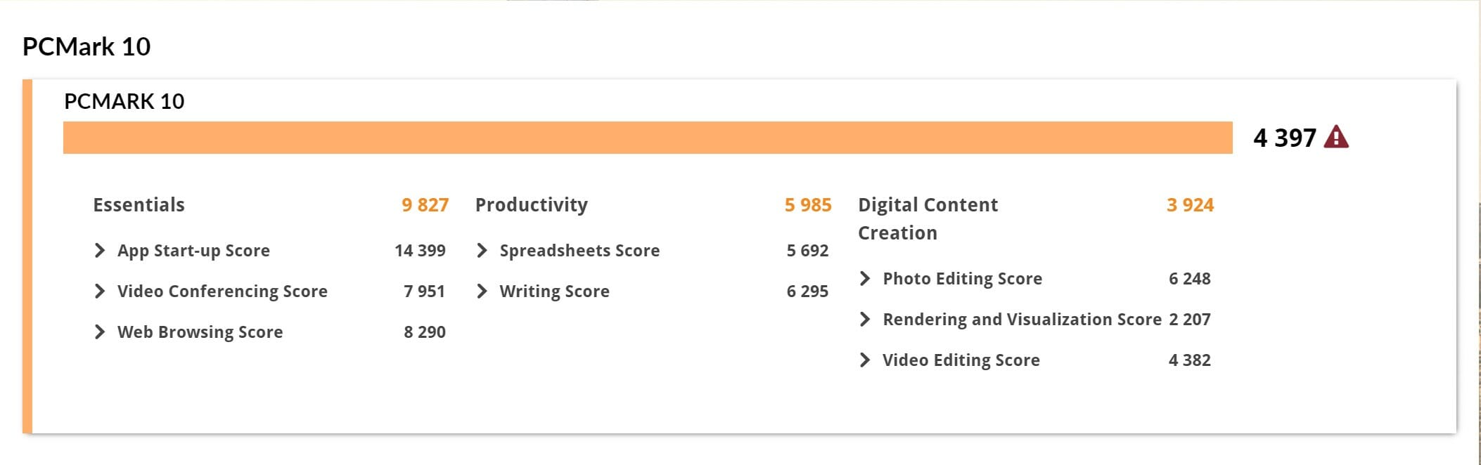Click the Digital Content Creation score 3 924
Viewport: 1481px width, 465px height.
(x=1190, y=205)
